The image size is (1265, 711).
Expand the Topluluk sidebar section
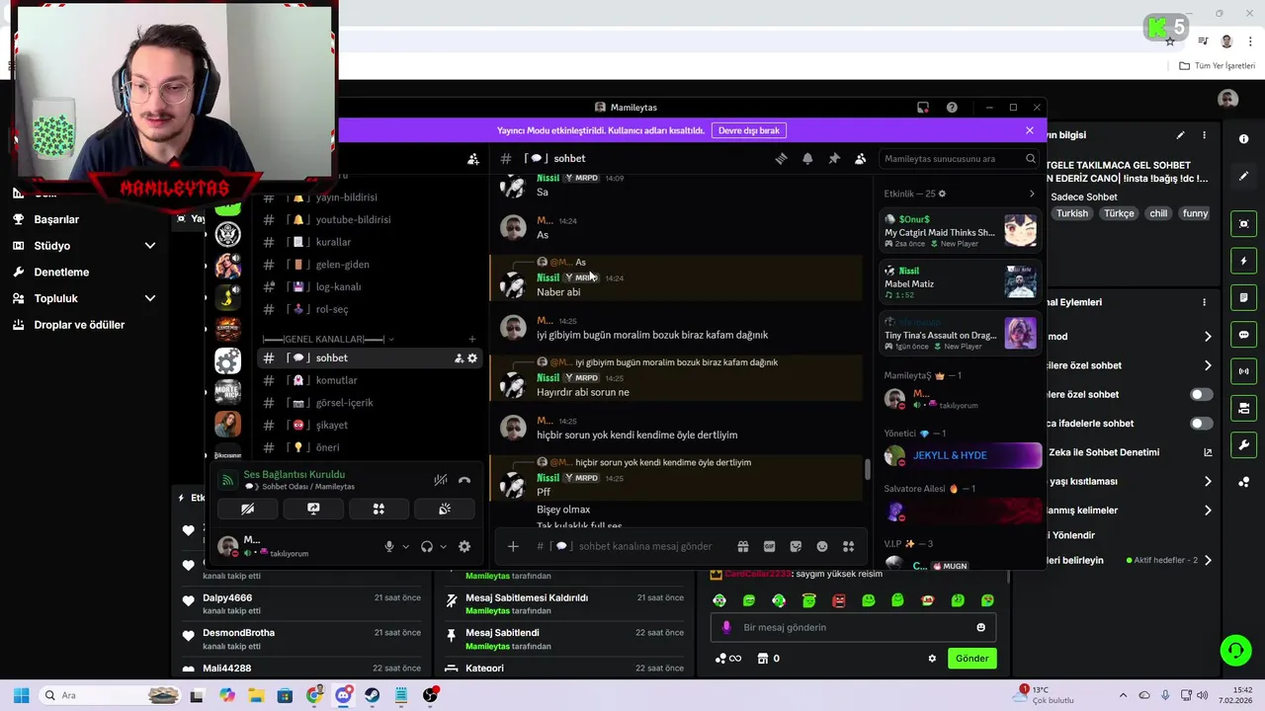tap(150, 298)
